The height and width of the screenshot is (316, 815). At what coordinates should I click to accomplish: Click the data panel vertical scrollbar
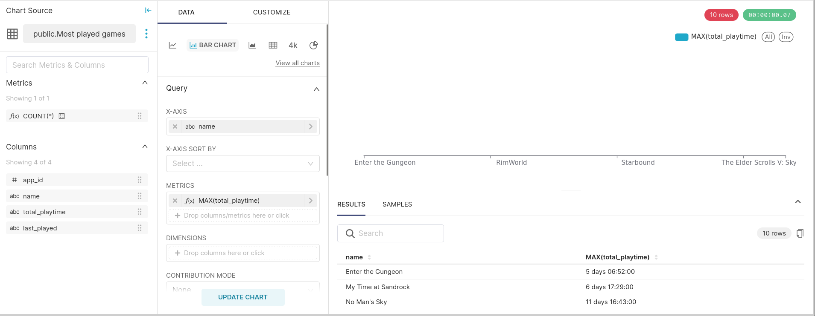tap(327, 100)
